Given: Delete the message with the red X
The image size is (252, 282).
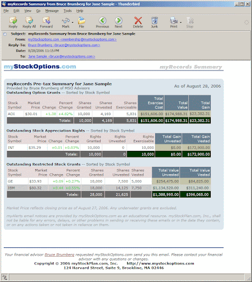Looking at the screenshot, I should [138, 23].
